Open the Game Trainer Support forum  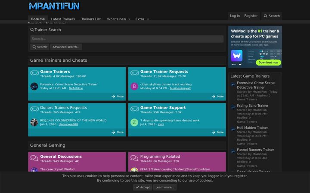pyautogui.click(x=163, y=108)
